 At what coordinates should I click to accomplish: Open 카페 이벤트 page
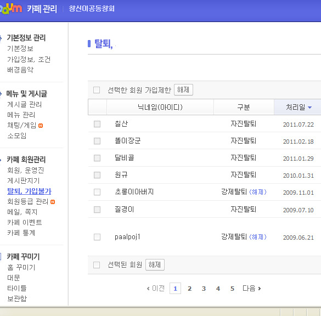(24, 222)
